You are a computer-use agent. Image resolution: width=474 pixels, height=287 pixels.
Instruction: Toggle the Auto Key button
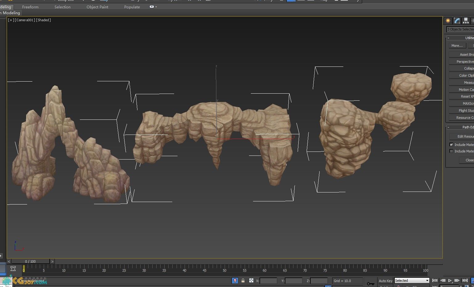(385, 281)
